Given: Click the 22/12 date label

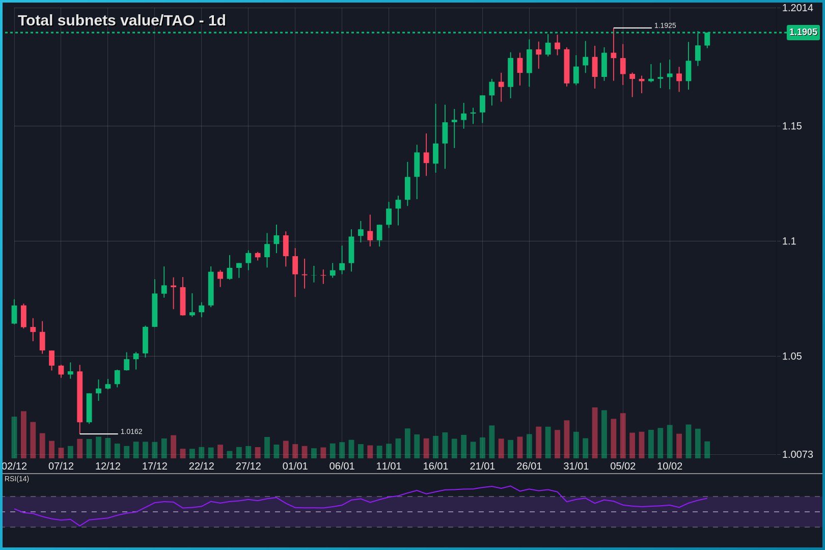Looking at the screenshot, I should click(x=202, y=466).
